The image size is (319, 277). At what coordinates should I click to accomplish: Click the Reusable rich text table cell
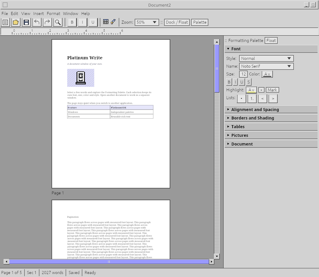click(x=132, y=116)
